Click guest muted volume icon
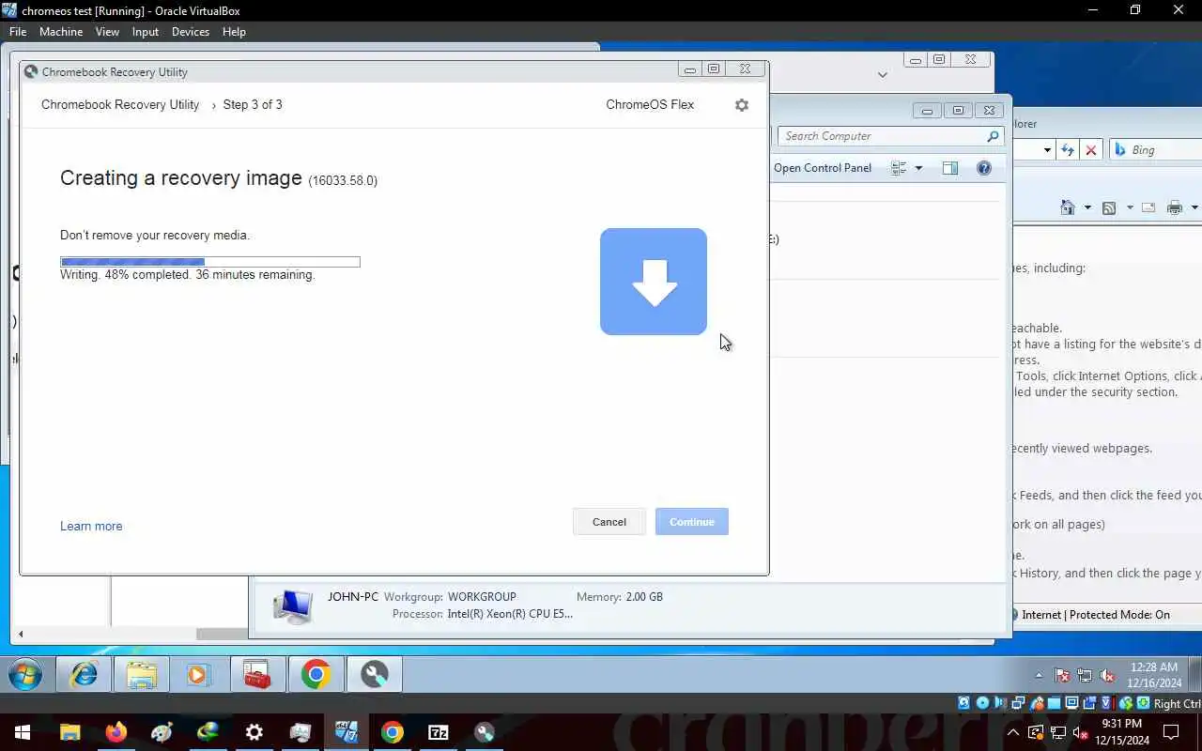The width and height of the screenshot is (1202, 751). (1107, 675)
